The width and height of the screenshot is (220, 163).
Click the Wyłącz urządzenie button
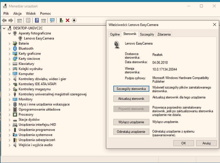click(131, 122)
